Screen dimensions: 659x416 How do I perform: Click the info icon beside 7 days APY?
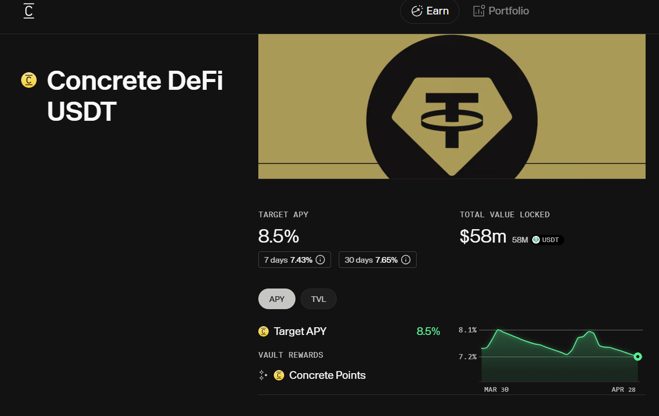tap(320, 260)
